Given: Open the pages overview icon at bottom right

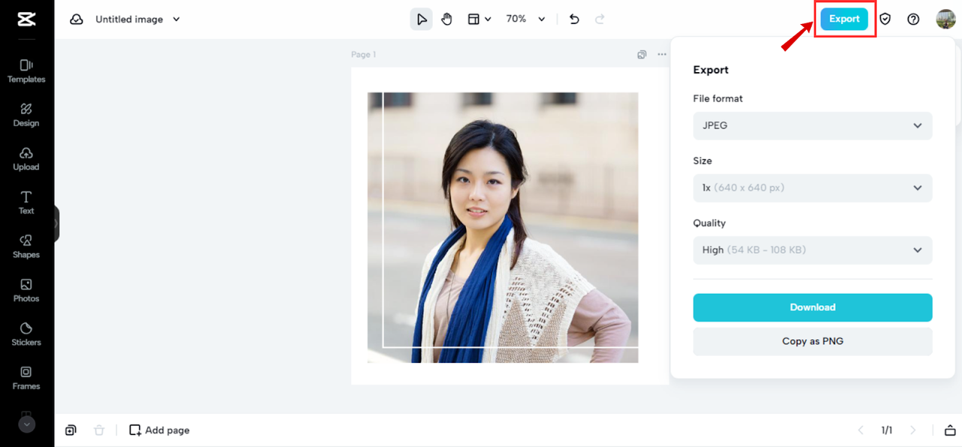Looking at the screenshot, I should 950,430.
